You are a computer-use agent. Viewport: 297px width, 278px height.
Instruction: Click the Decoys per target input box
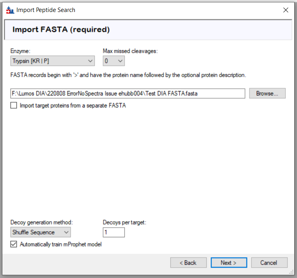tap(114, 232)
